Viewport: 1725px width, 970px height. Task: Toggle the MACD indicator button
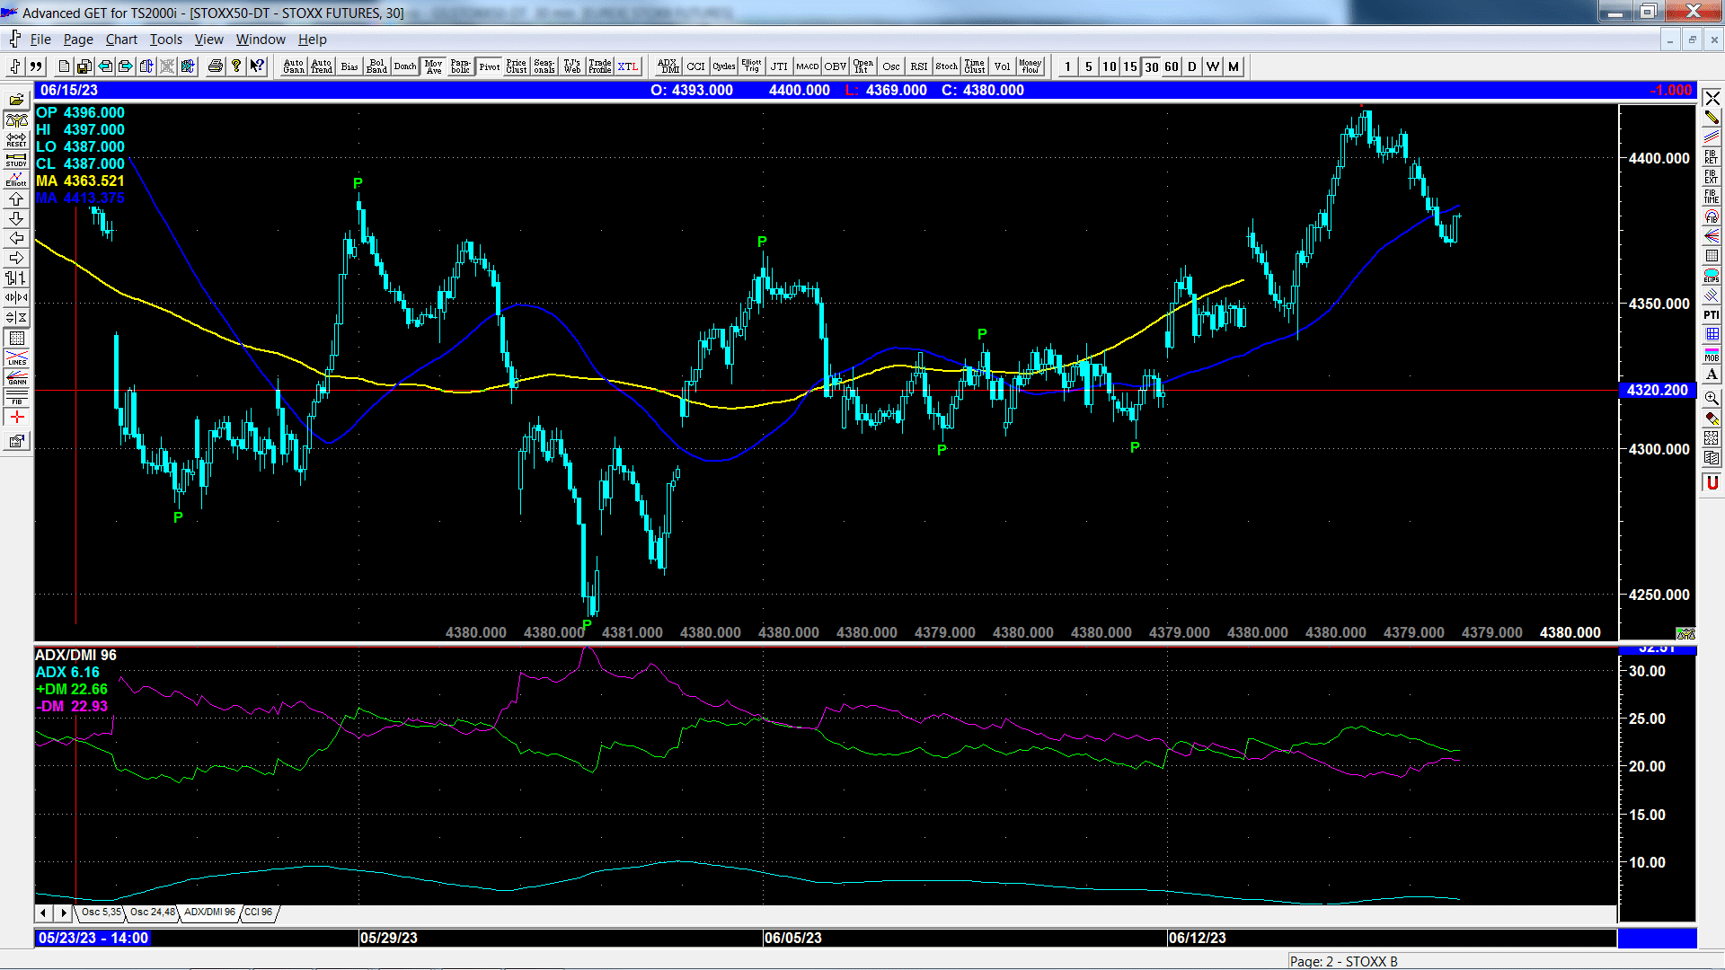point(808,66)
